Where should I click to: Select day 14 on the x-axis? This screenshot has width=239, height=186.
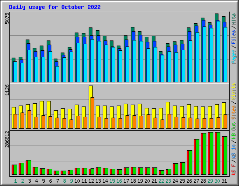[105, 181]
